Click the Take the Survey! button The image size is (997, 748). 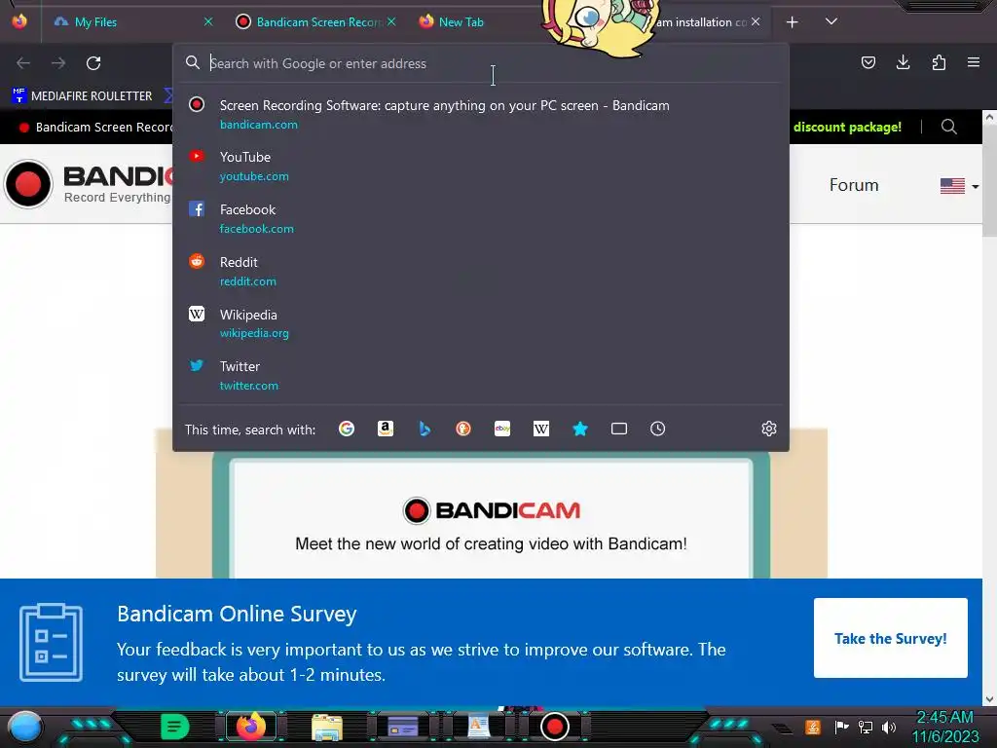point(891,638)
